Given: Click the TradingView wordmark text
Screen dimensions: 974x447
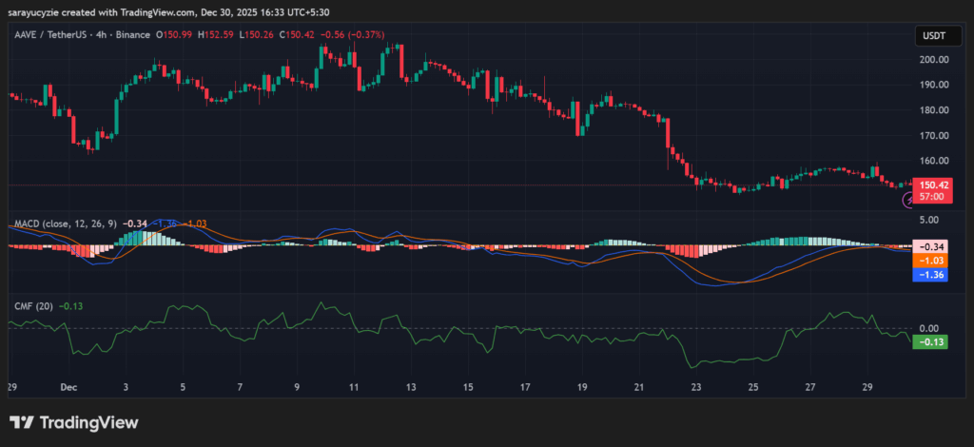Looking at the screenshot, I should (88, 422).
